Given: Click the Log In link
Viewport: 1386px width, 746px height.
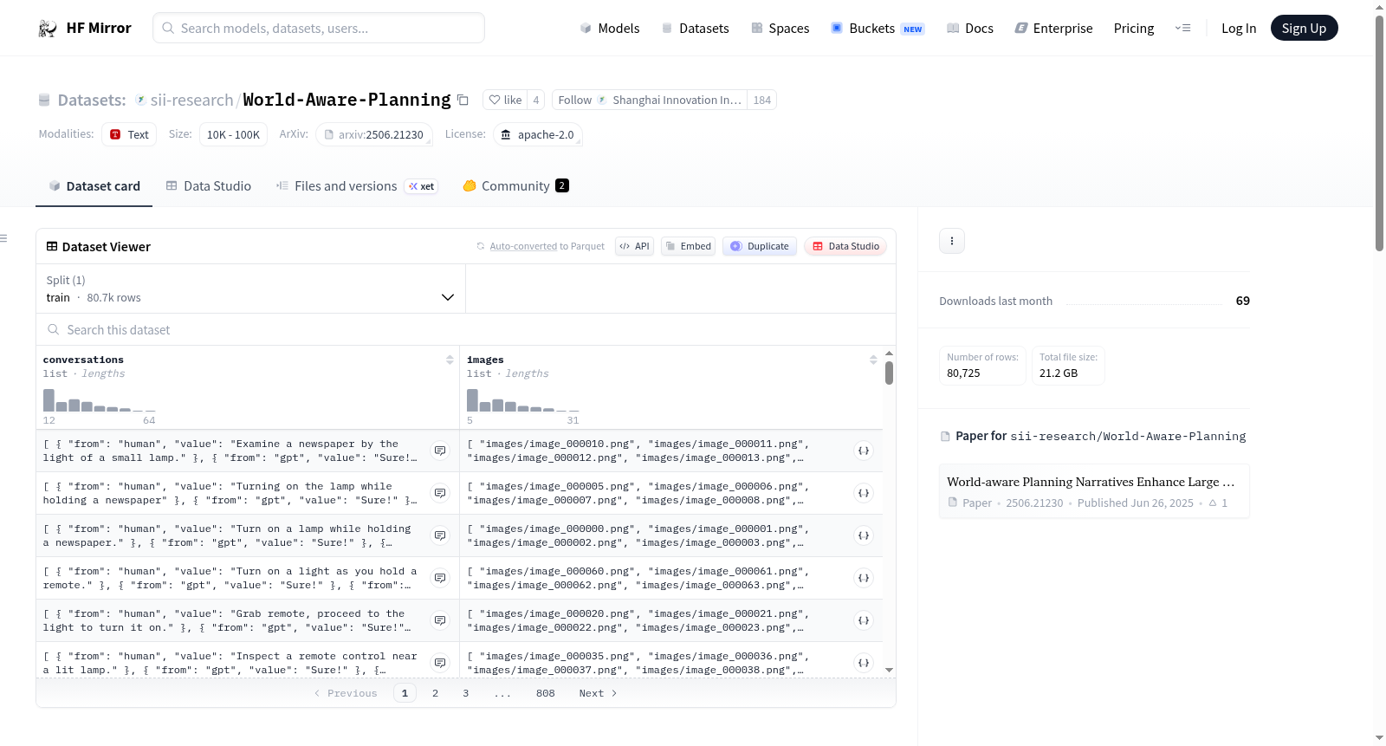Looking at the screenshot, I should [x=1239, y=29].
